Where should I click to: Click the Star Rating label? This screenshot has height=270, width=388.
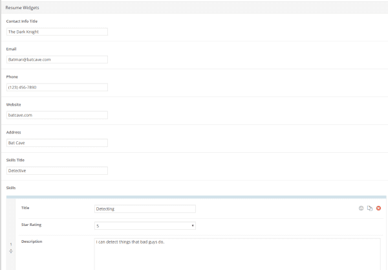tap(33, 225)
